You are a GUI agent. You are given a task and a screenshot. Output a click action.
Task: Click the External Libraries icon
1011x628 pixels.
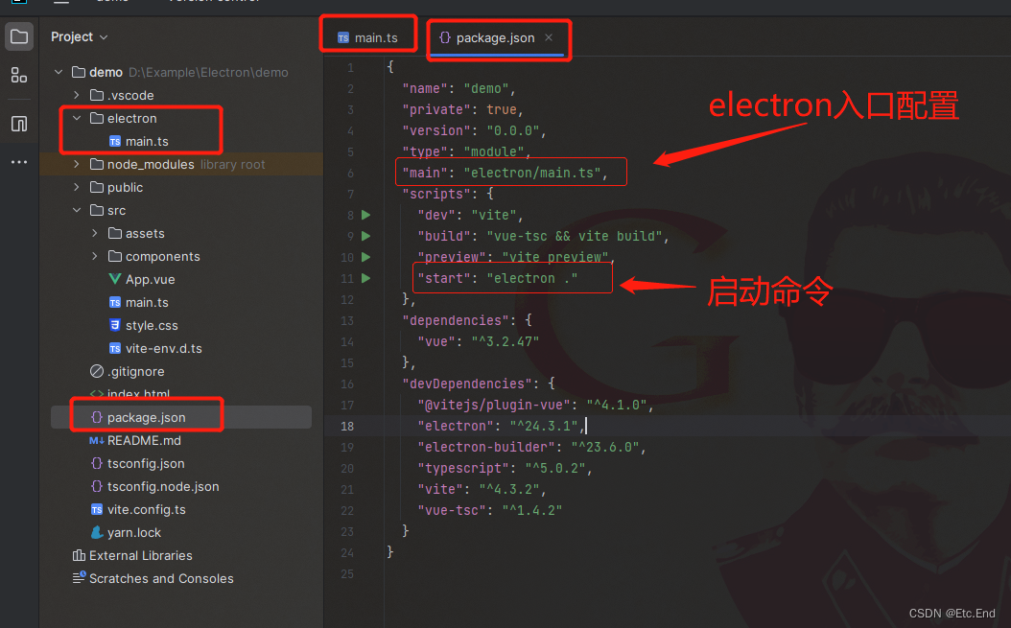coord(79,555)
